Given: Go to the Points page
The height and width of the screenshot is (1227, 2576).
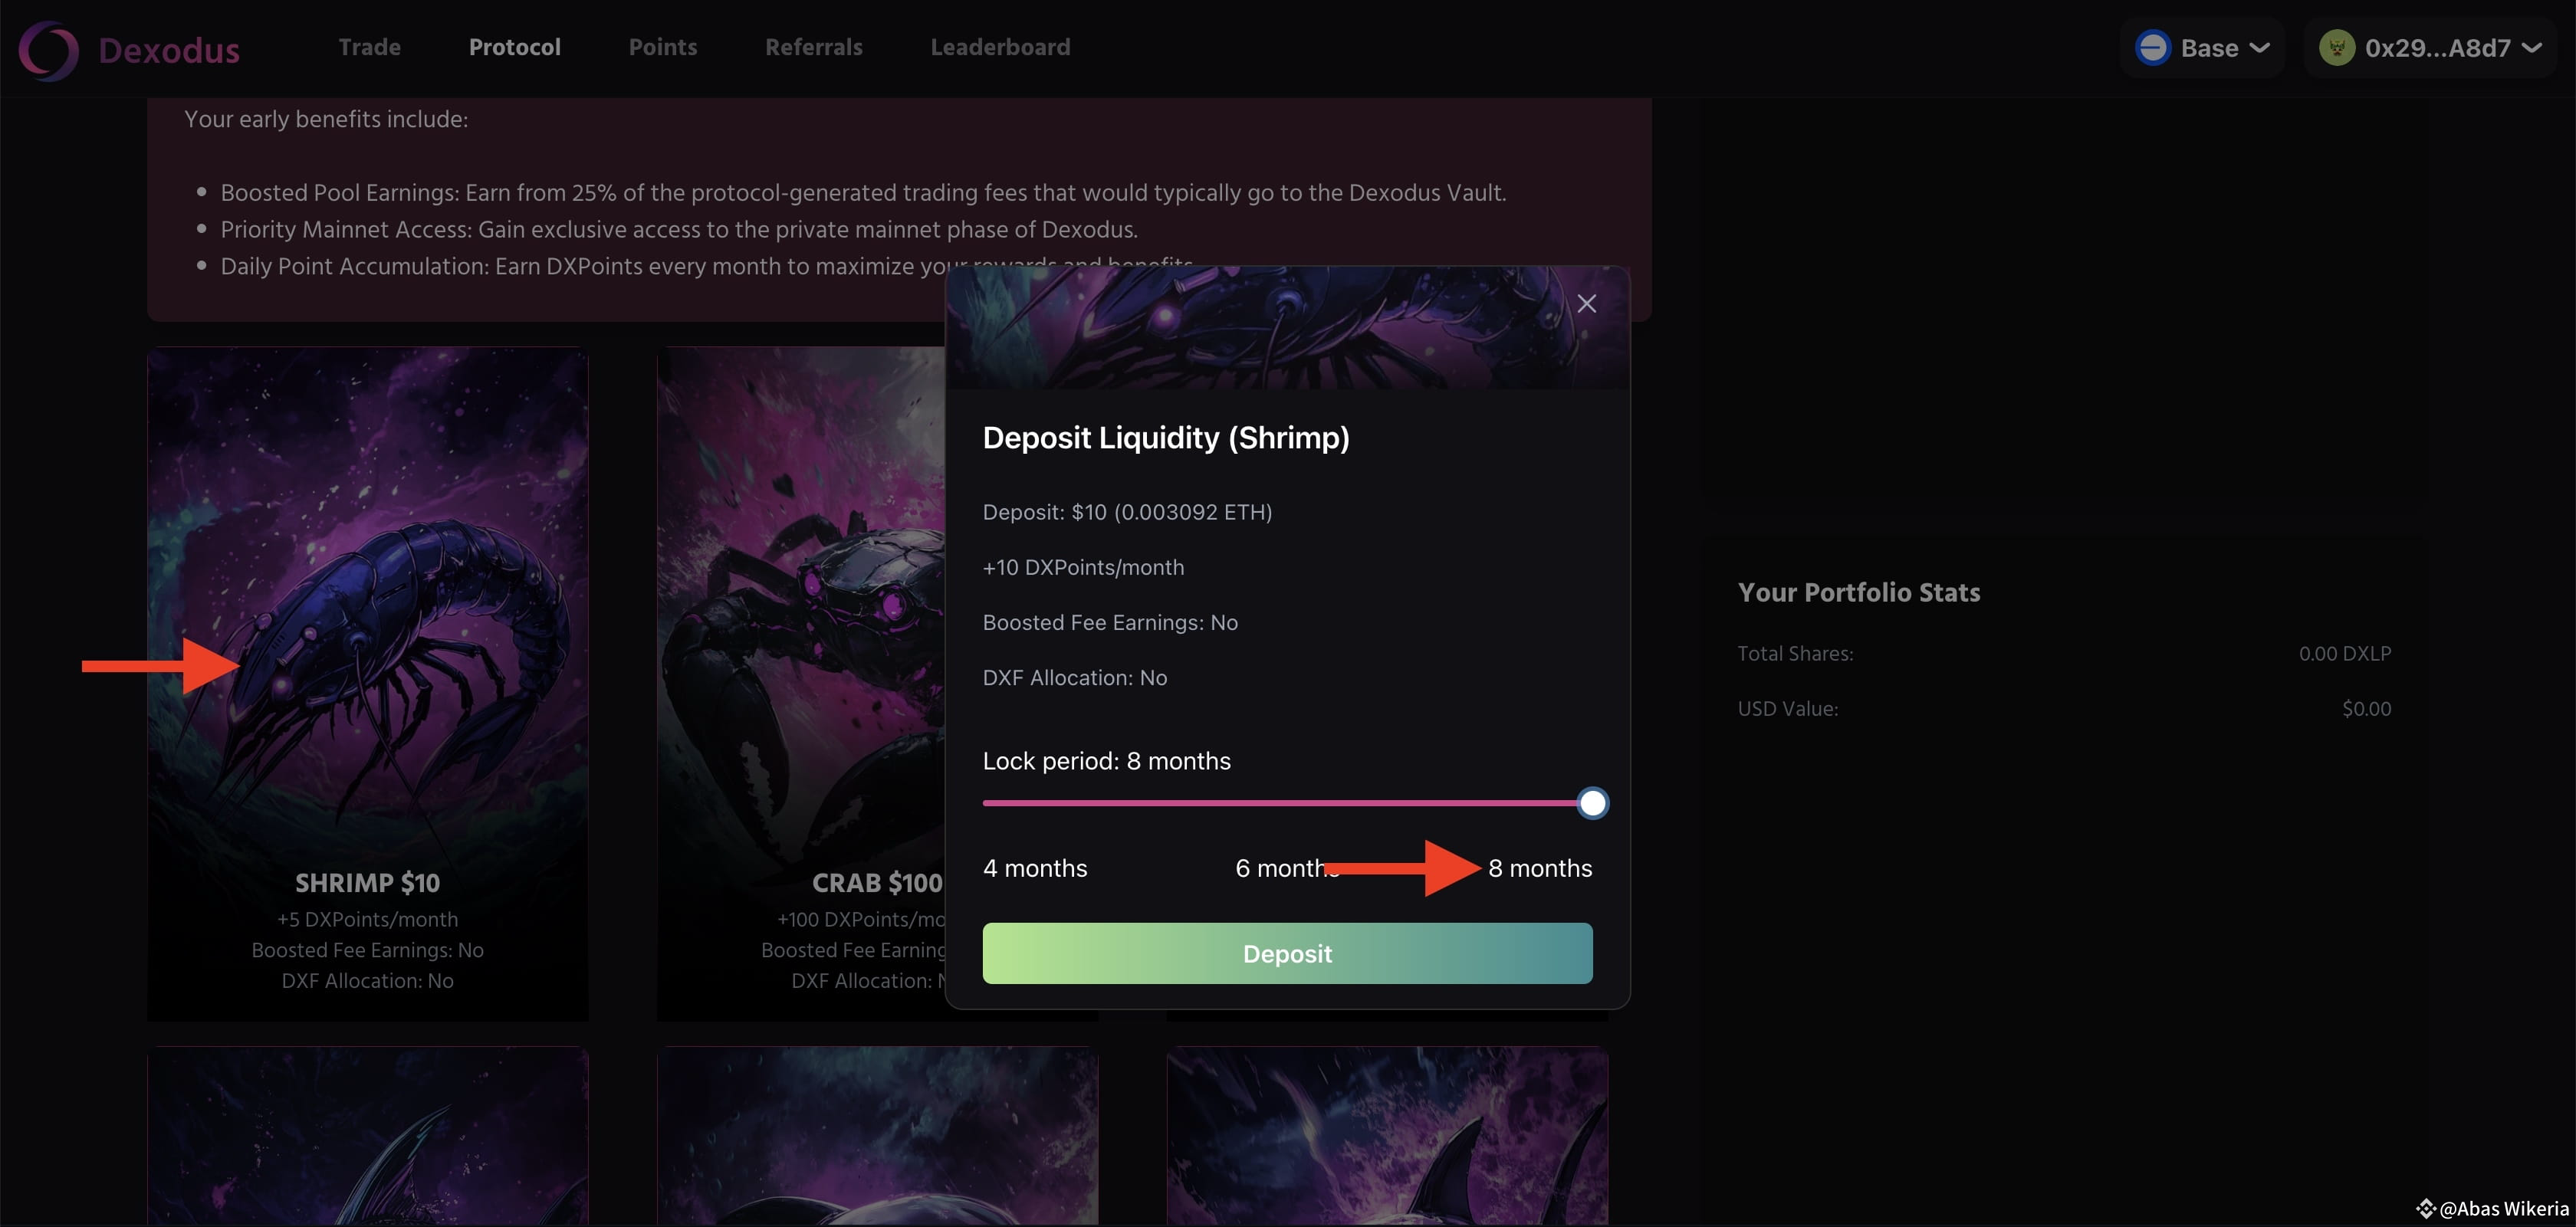Looking at the screenshot, I should click(662, 47).
